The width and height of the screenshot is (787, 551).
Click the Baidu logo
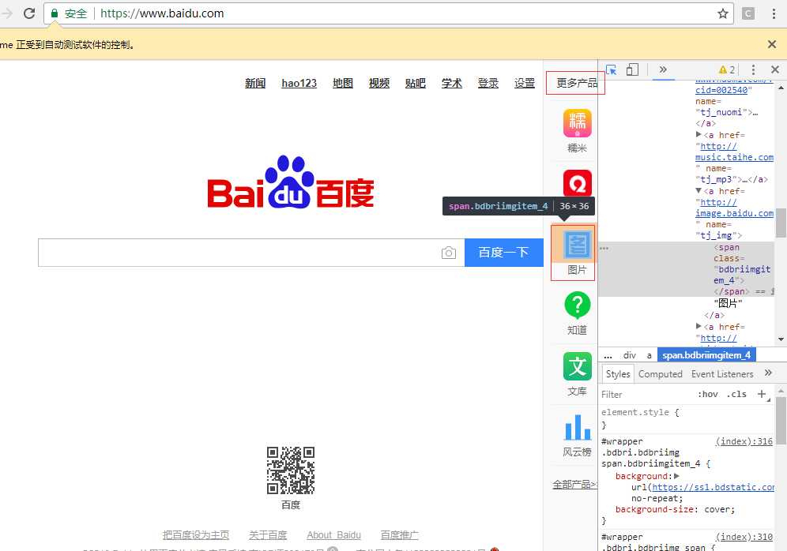tap(291, 182)
